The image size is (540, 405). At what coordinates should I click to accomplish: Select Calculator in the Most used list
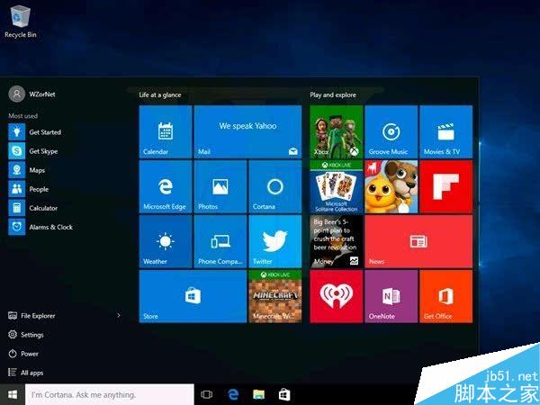pyautogui.click(x=42, y=208)
